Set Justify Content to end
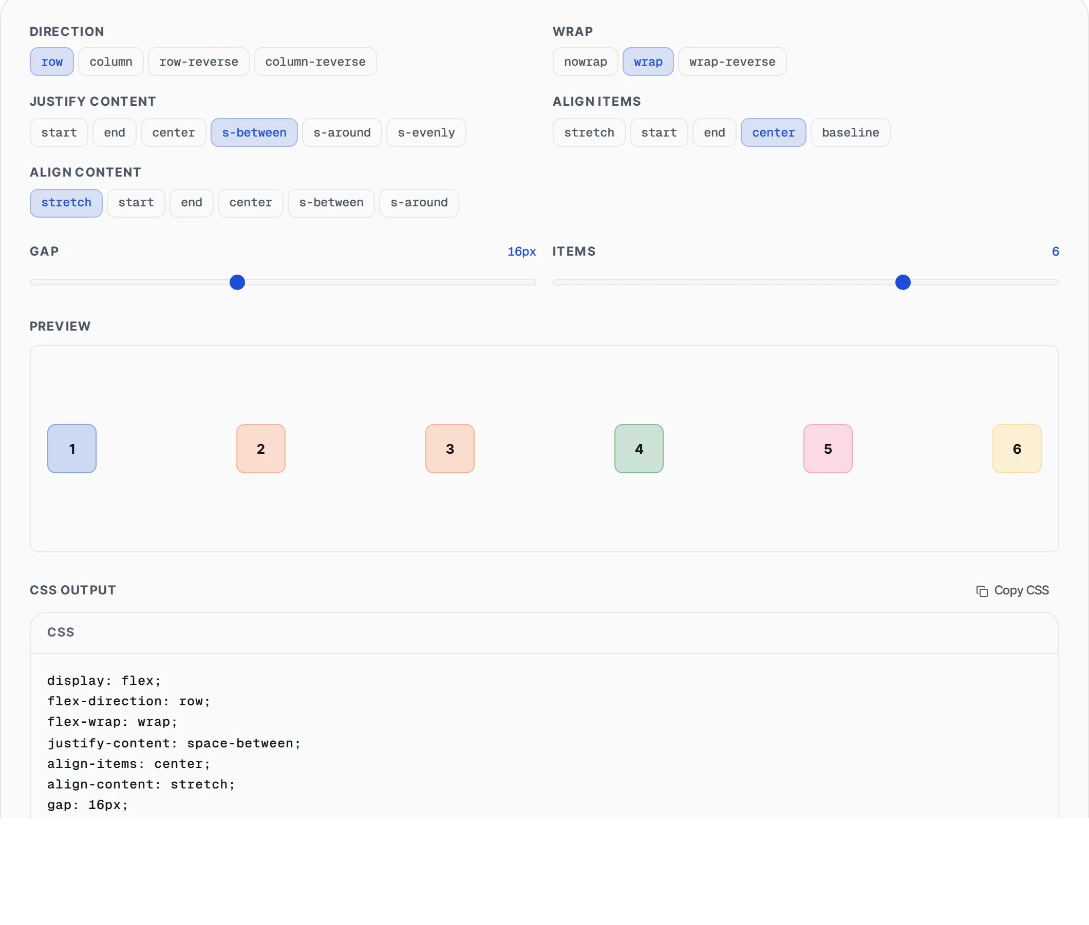Screen dimensions: 1089x925 115,132
